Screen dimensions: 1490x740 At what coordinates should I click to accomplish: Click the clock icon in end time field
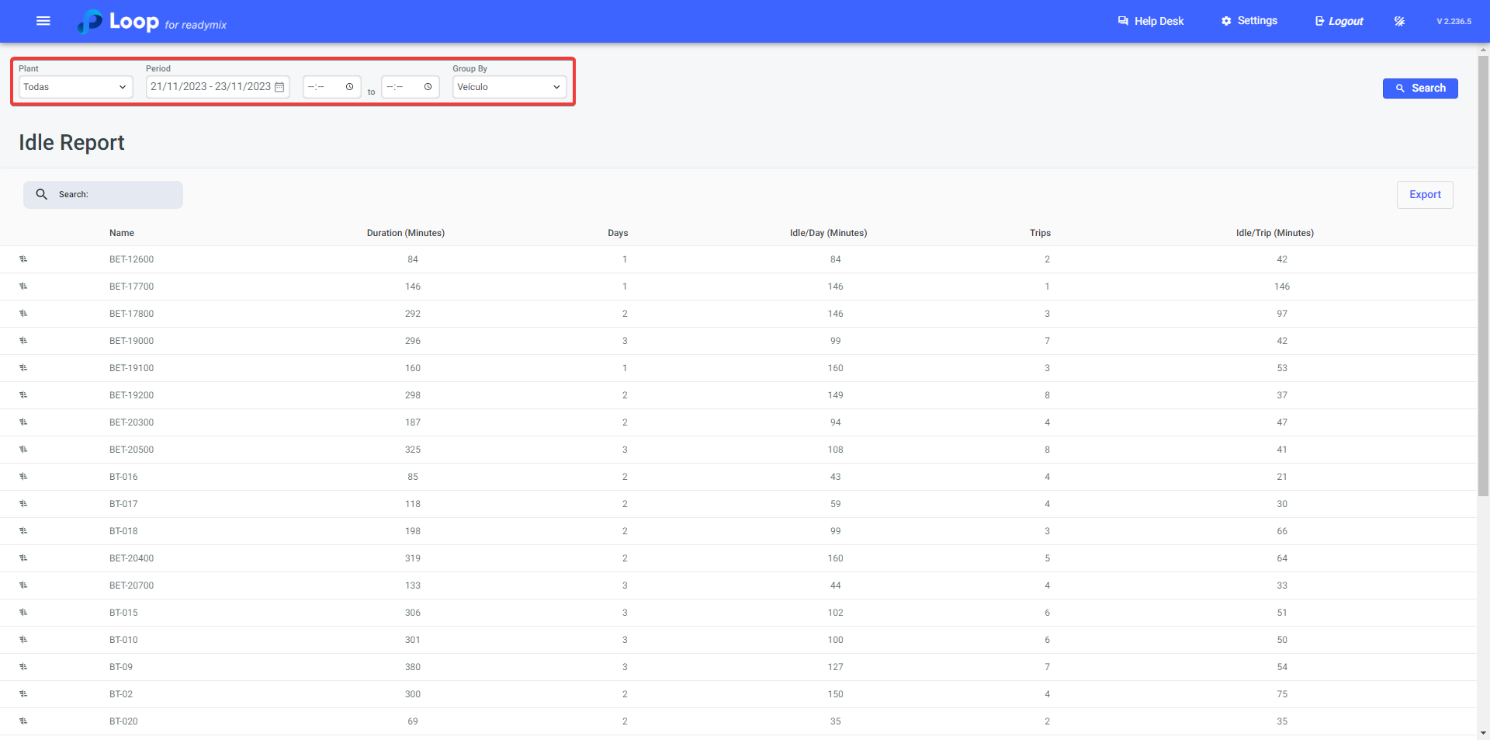click(x=428, y=87)
